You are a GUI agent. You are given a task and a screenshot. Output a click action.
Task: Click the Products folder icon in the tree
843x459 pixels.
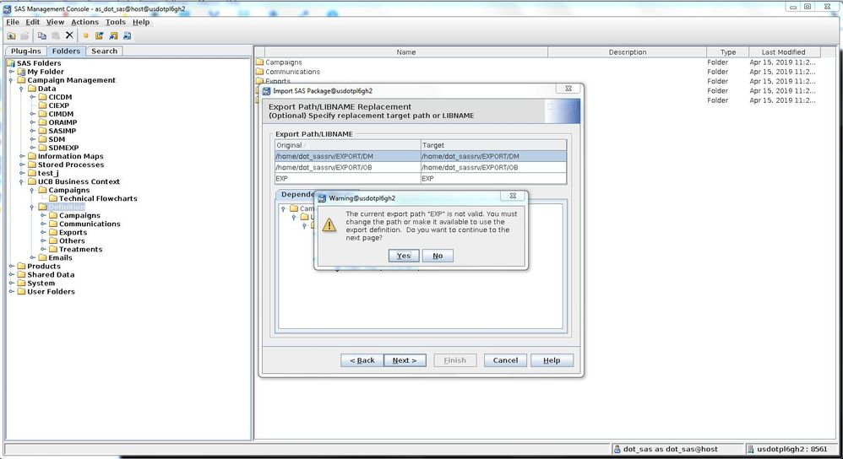21,267
